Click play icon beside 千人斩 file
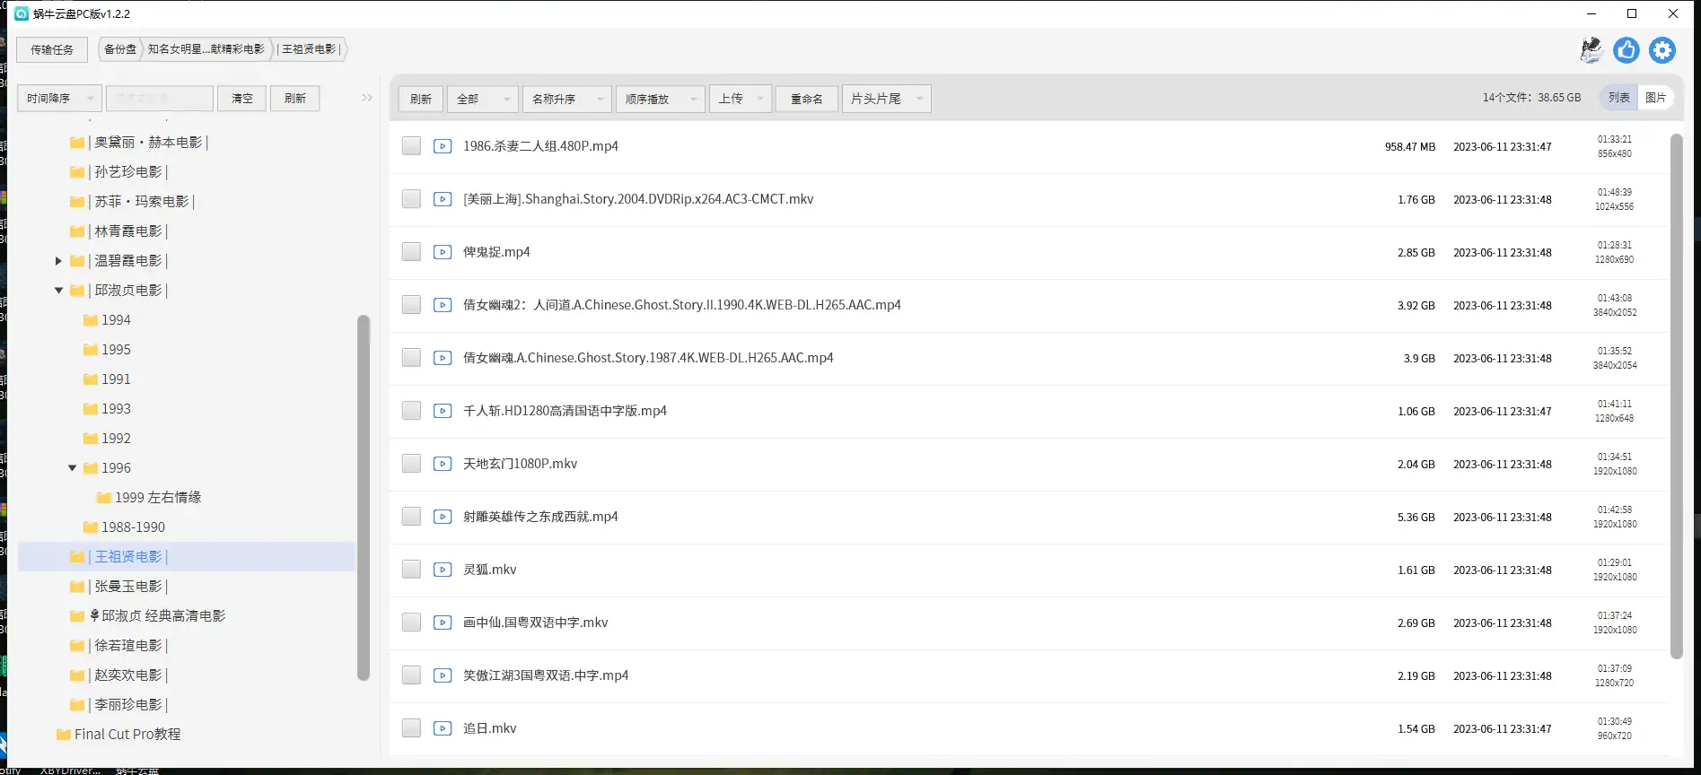The width and height of the screenshot is (1701, 775). [x=443, y=411]
